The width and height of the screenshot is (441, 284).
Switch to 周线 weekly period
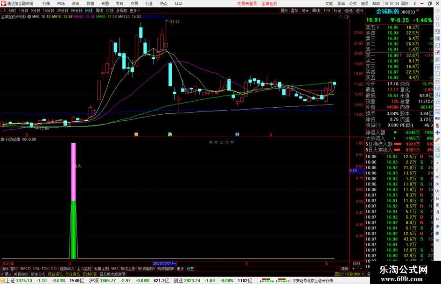[x=99, y=11]
